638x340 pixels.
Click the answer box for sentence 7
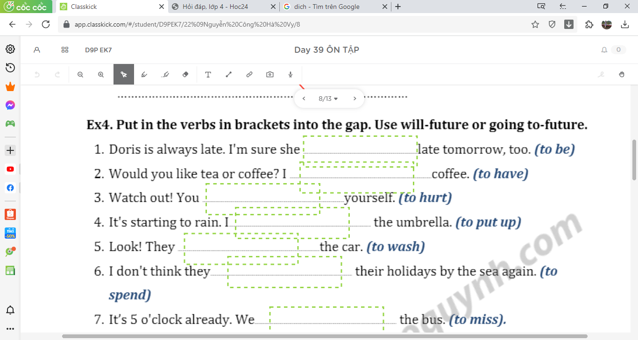pyautogui.click(x=327, y=319)
